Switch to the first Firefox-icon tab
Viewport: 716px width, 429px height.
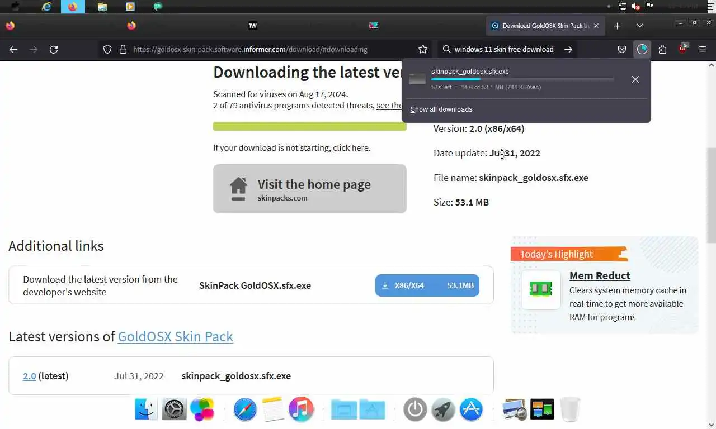point(10,26)
